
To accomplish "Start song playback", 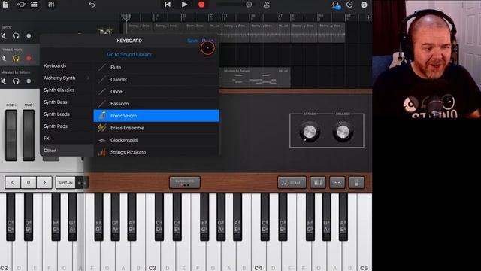I will coord(184,5).
